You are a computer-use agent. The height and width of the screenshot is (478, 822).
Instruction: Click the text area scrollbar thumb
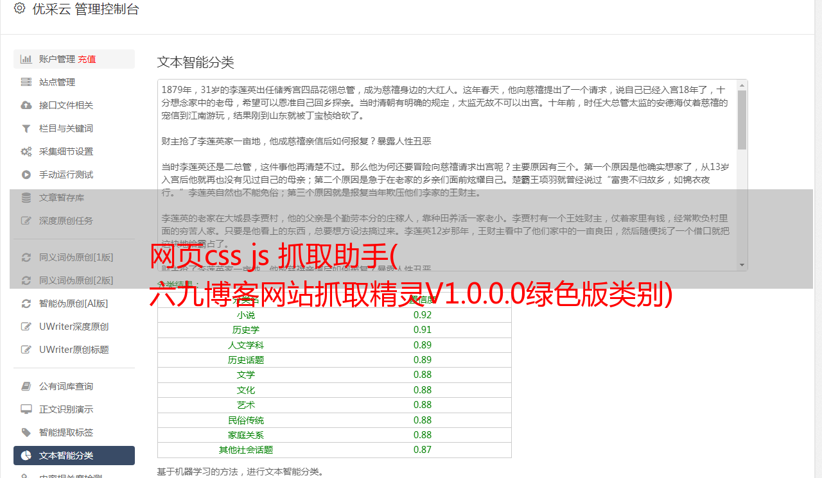pyautogui.click(x=742, y=120)
